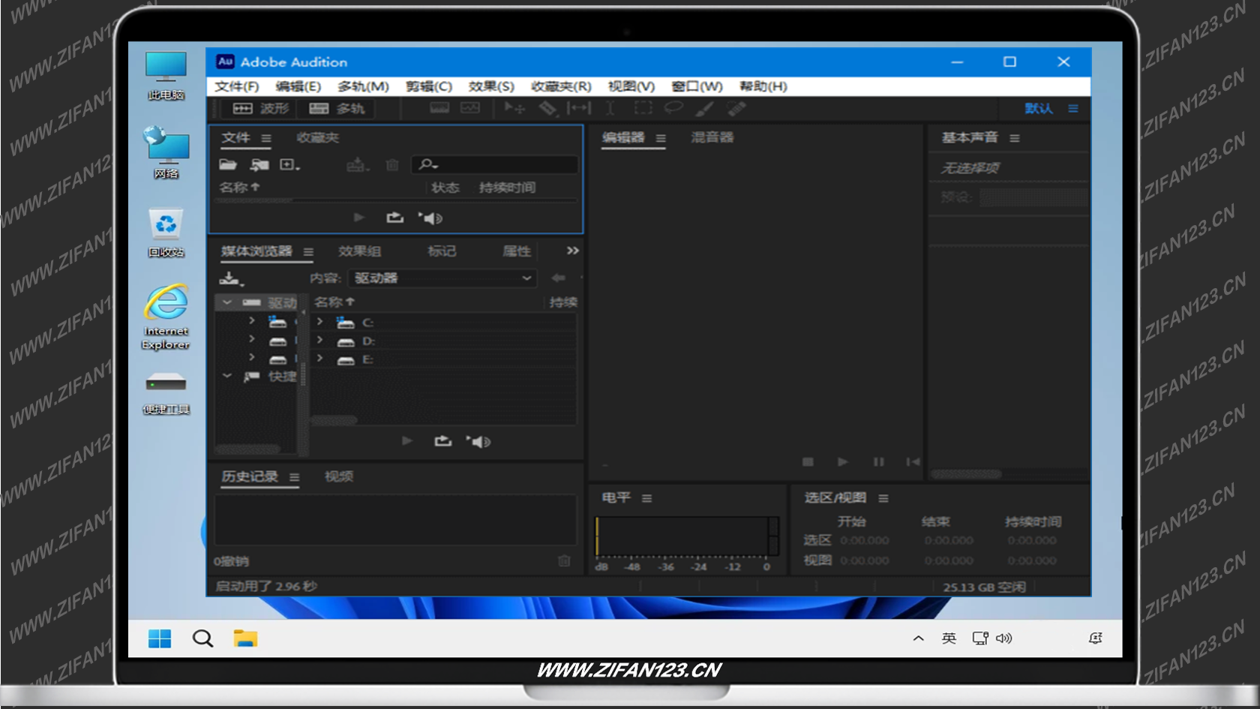1260x709 pixels.
Task: Show the spectral frequency display icon
Action: coord(439,108)
